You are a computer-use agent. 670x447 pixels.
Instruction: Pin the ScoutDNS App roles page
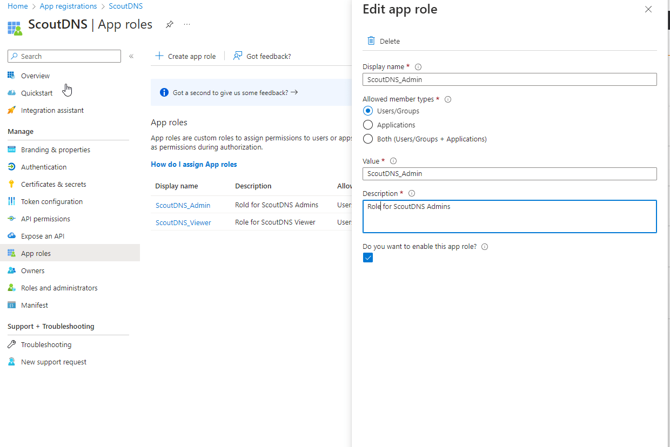pyautogui.click(x=169, y=25)
